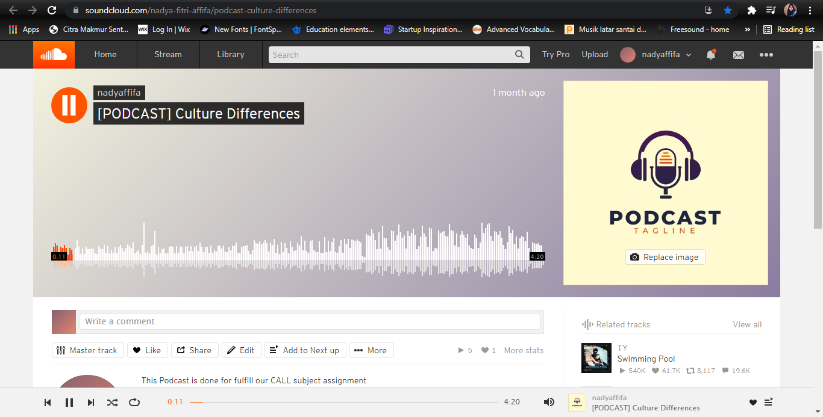Open the Freesound - home bookmark
This screenshot has width=823, height=417.
pos(692,29)
